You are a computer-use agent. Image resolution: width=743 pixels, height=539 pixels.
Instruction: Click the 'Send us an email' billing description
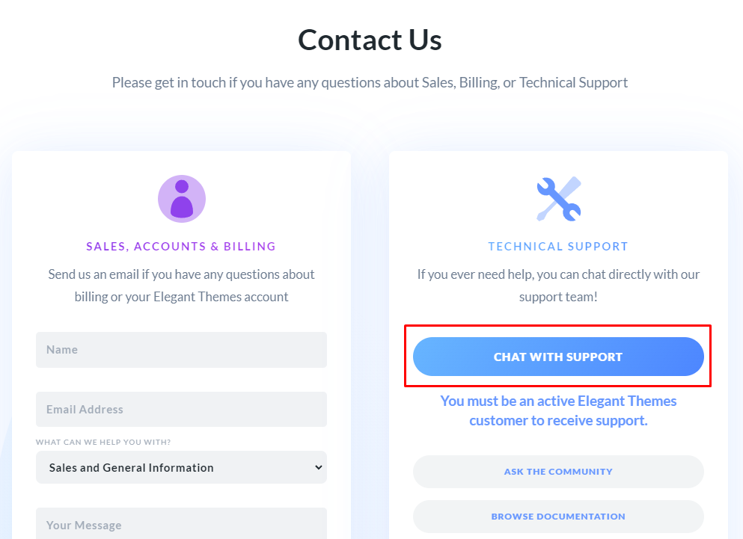coord(182,286)
